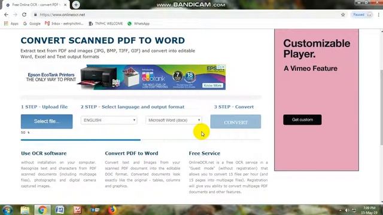Go back with browser back arrow
This screenshot has height=215, width=383.
7,14
